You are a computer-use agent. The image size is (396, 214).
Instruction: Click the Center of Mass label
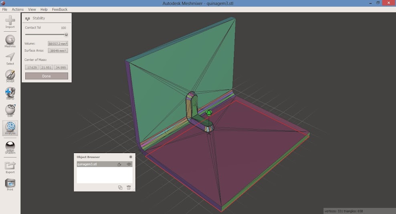(36, 60)
